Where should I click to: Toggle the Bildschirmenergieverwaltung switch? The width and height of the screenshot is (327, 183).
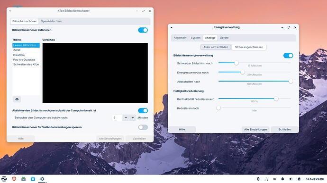(x=288, y=55)
